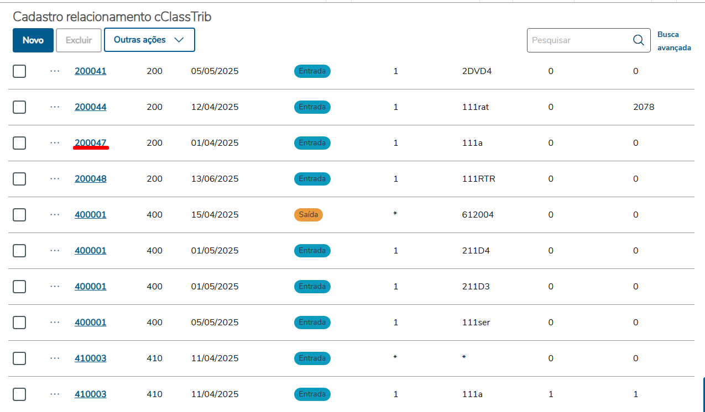Open the three-dot menu for record 200044

click(x=55, y=107)
